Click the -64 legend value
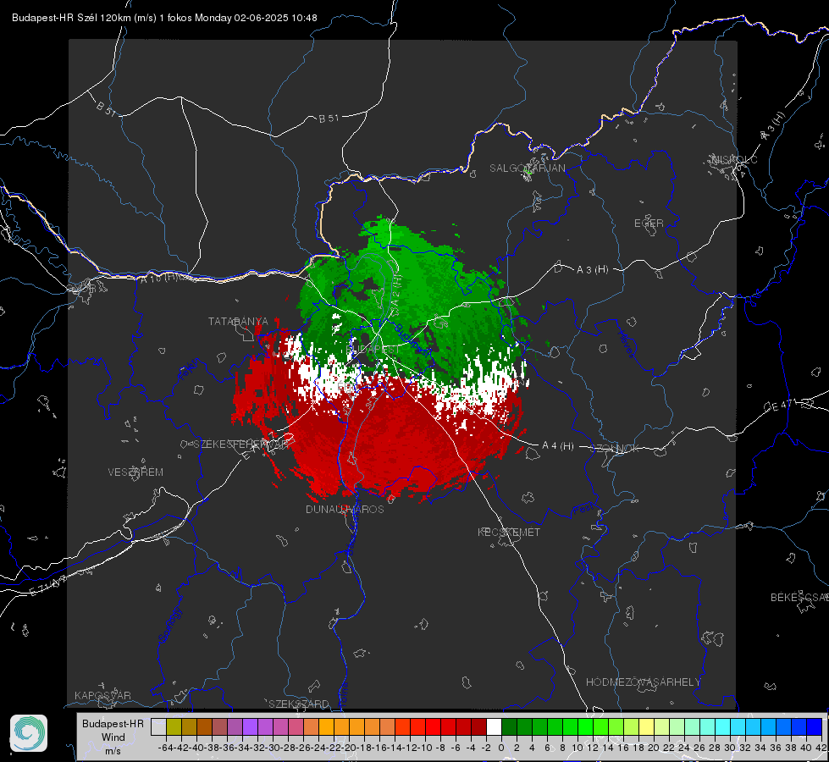 click(x=165, y=748)
